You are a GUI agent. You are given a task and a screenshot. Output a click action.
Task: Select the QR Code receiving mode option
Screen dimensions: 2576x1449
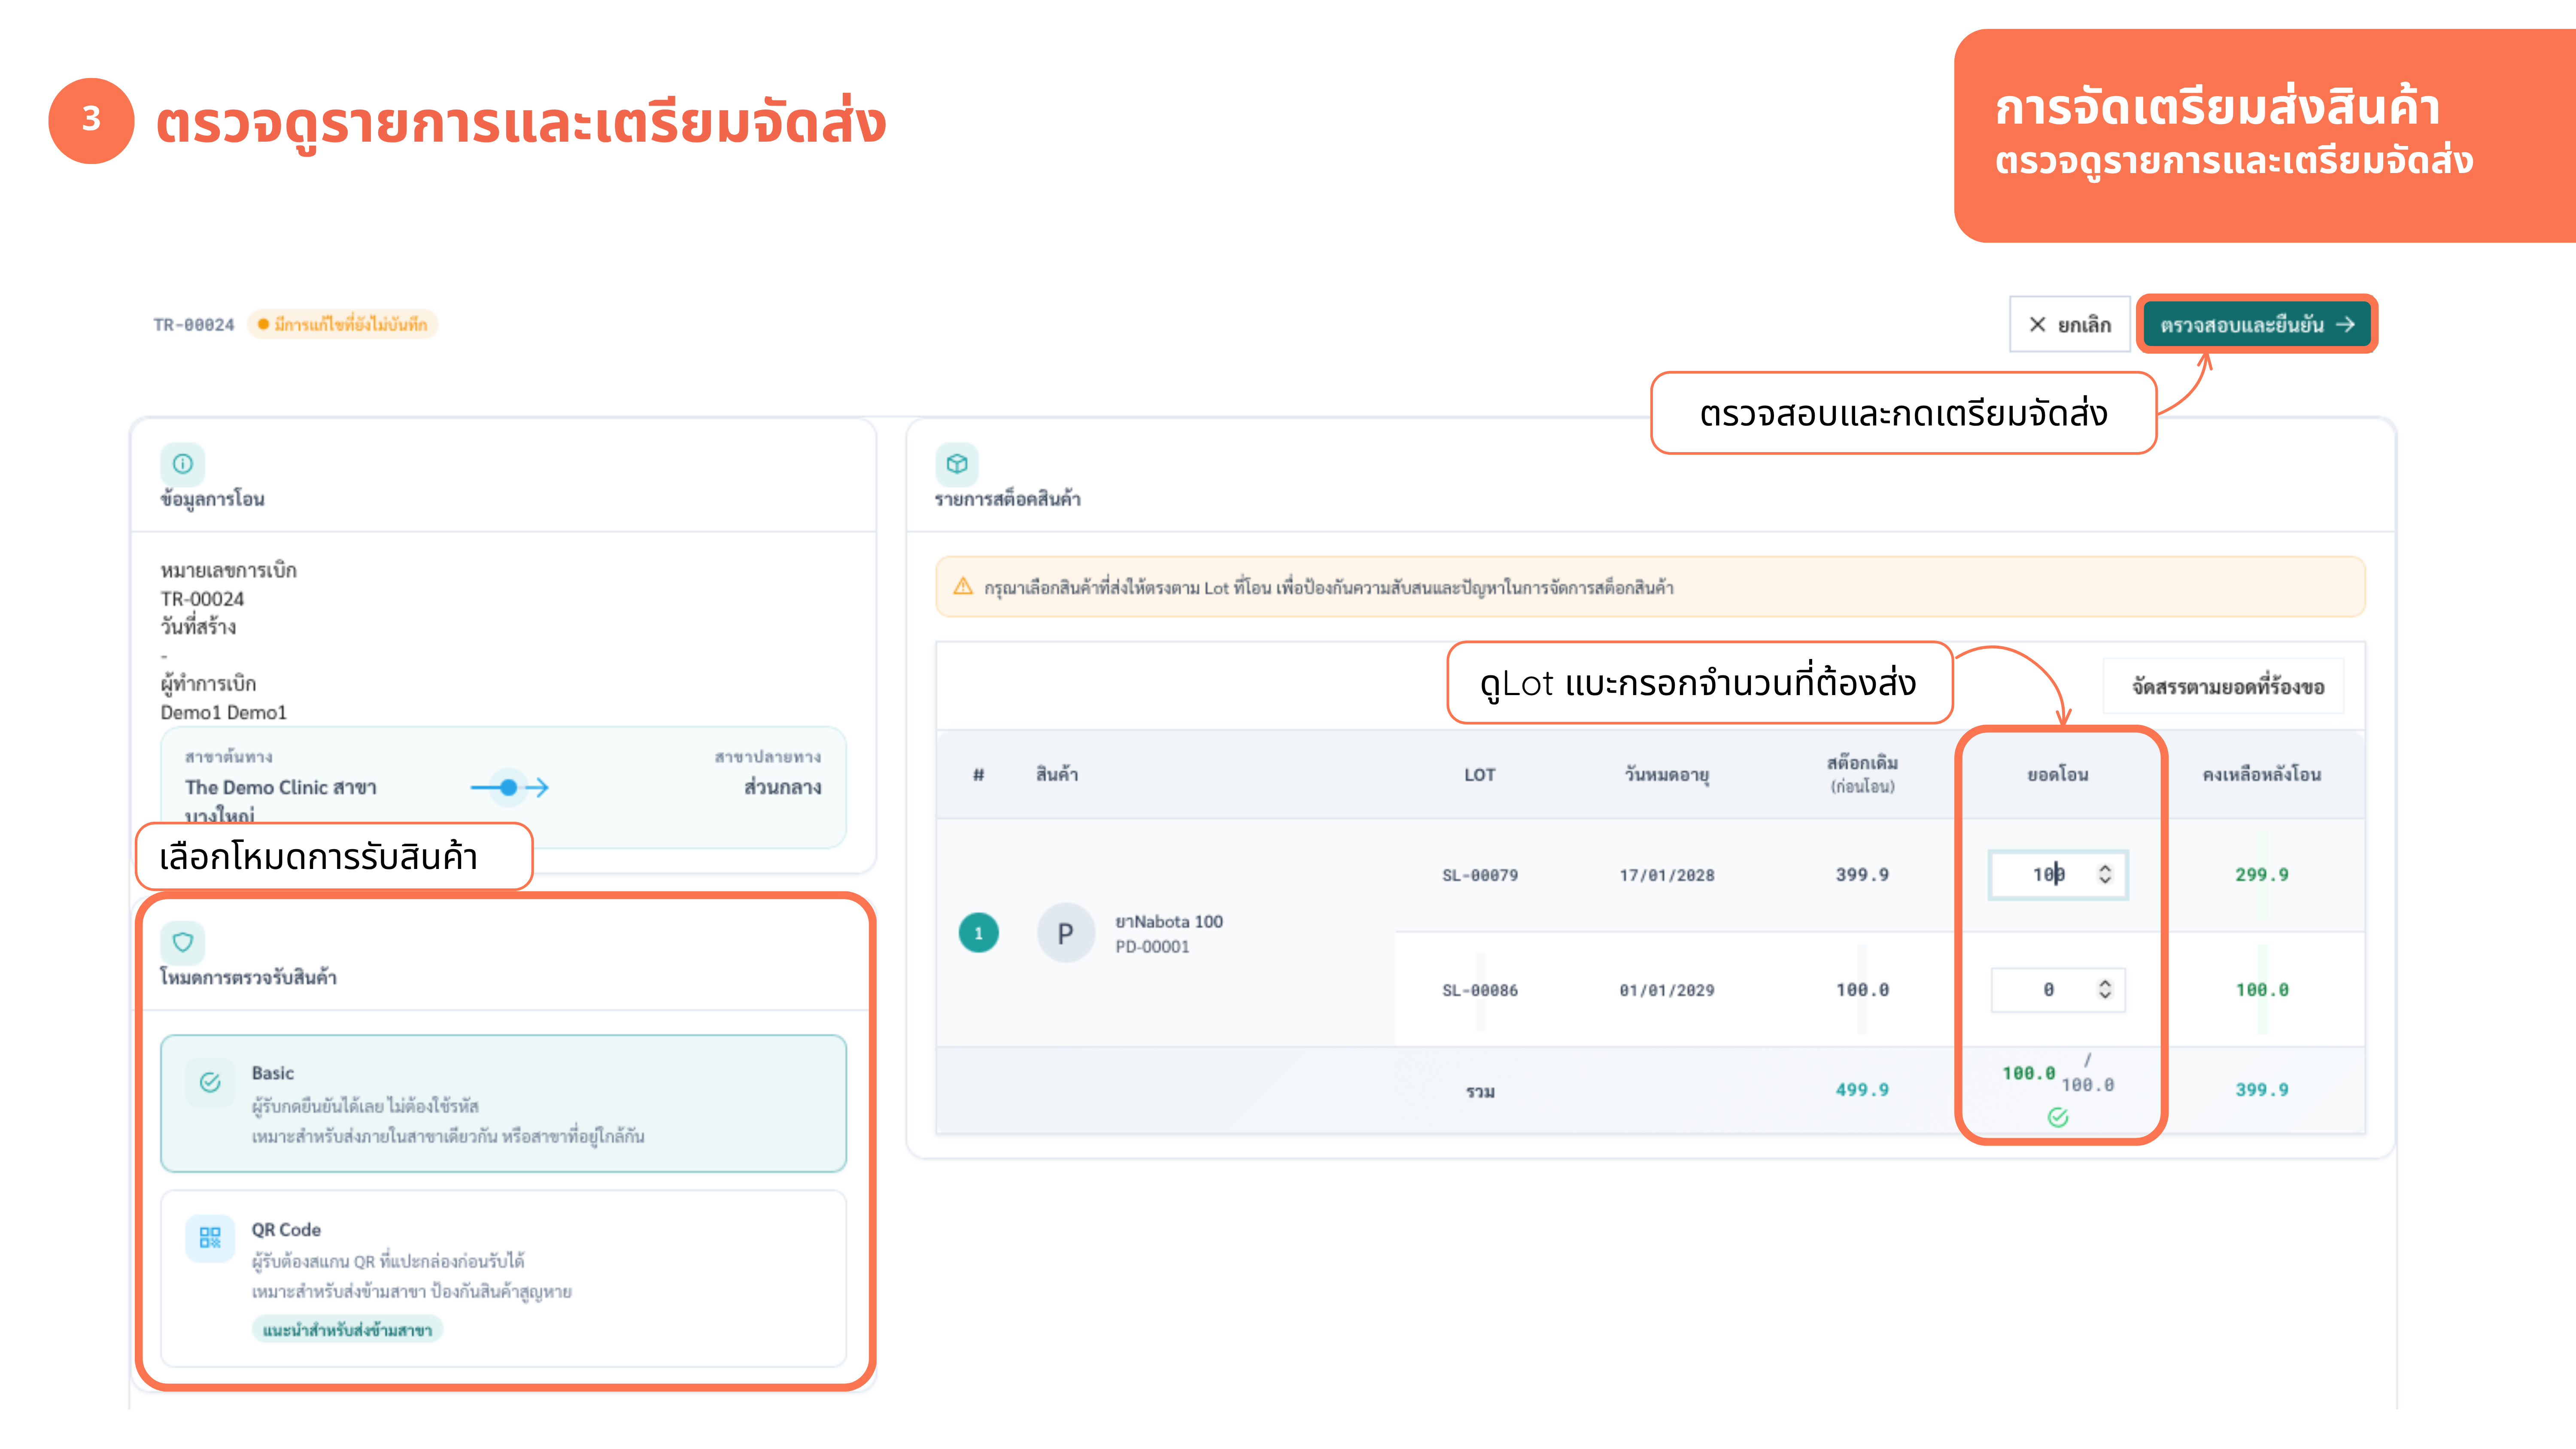click(504, 1278)
